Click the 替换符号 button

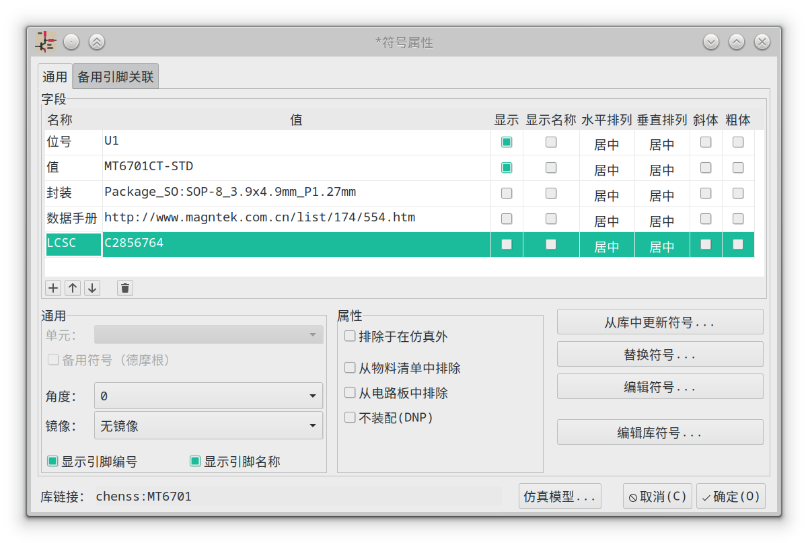tap(660, 354)
